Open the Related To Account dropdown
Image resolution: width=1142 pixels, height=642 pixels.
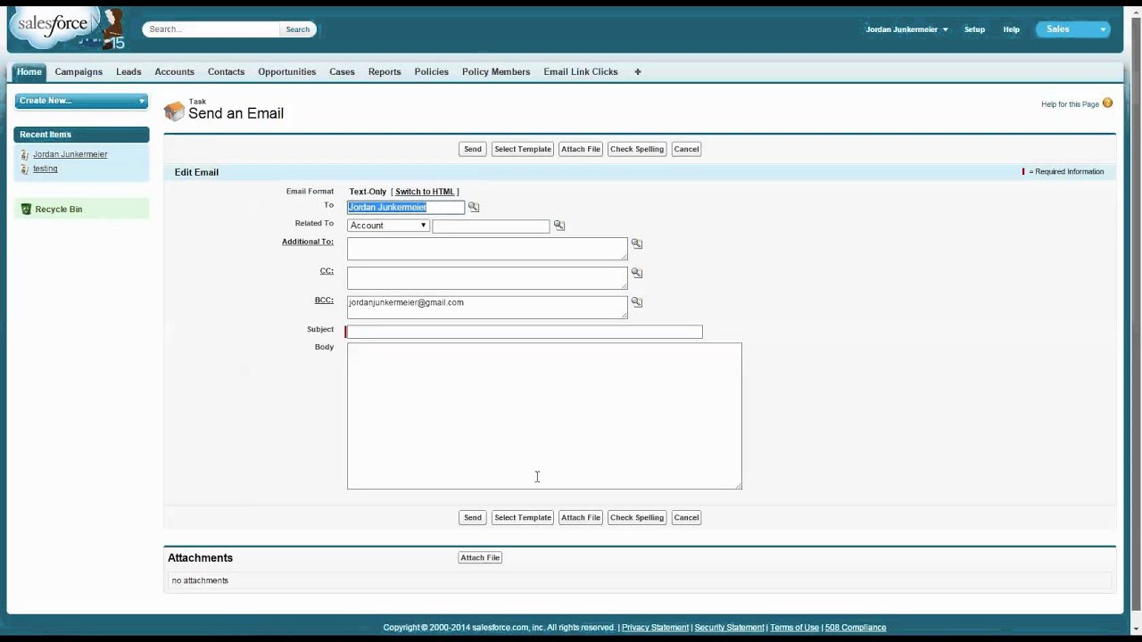click(x=388, y=226)
